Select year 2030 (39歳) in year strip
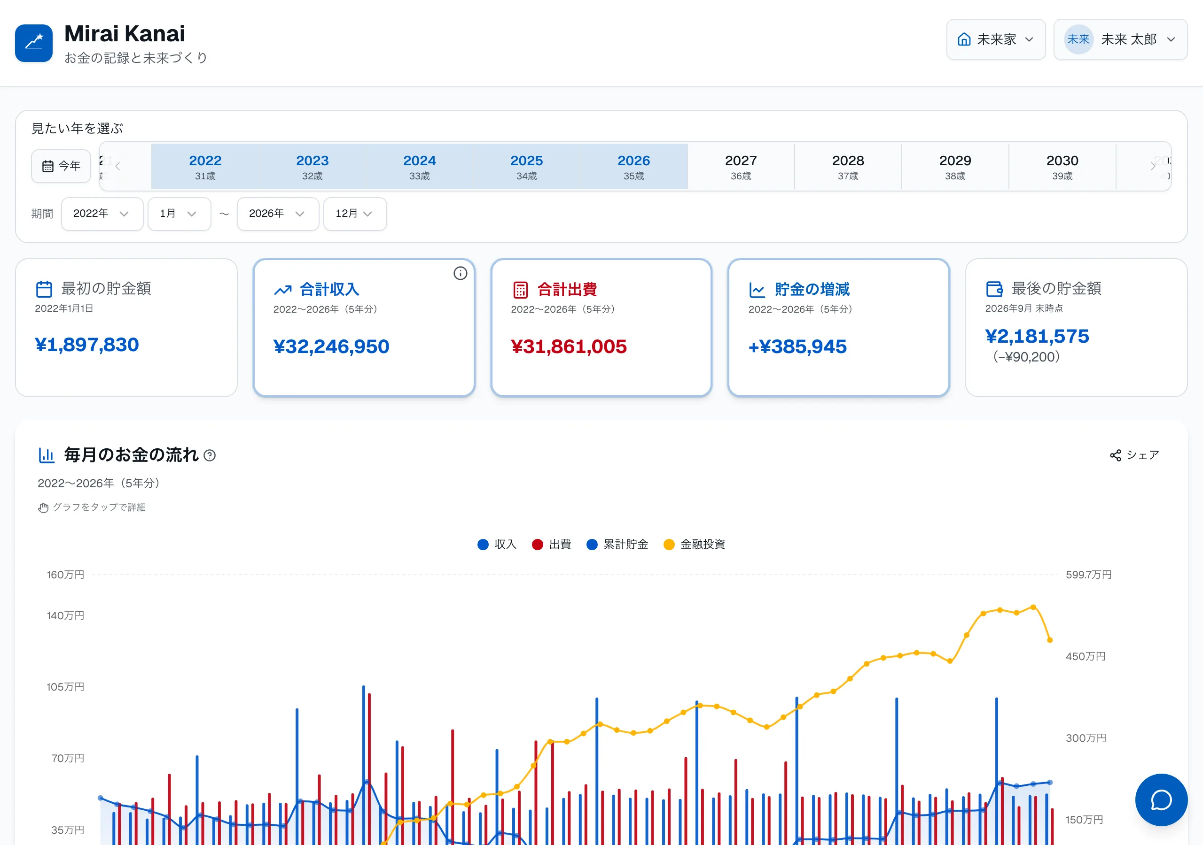The height and width of the screenshot is (845, 1203). point(1062,167)
